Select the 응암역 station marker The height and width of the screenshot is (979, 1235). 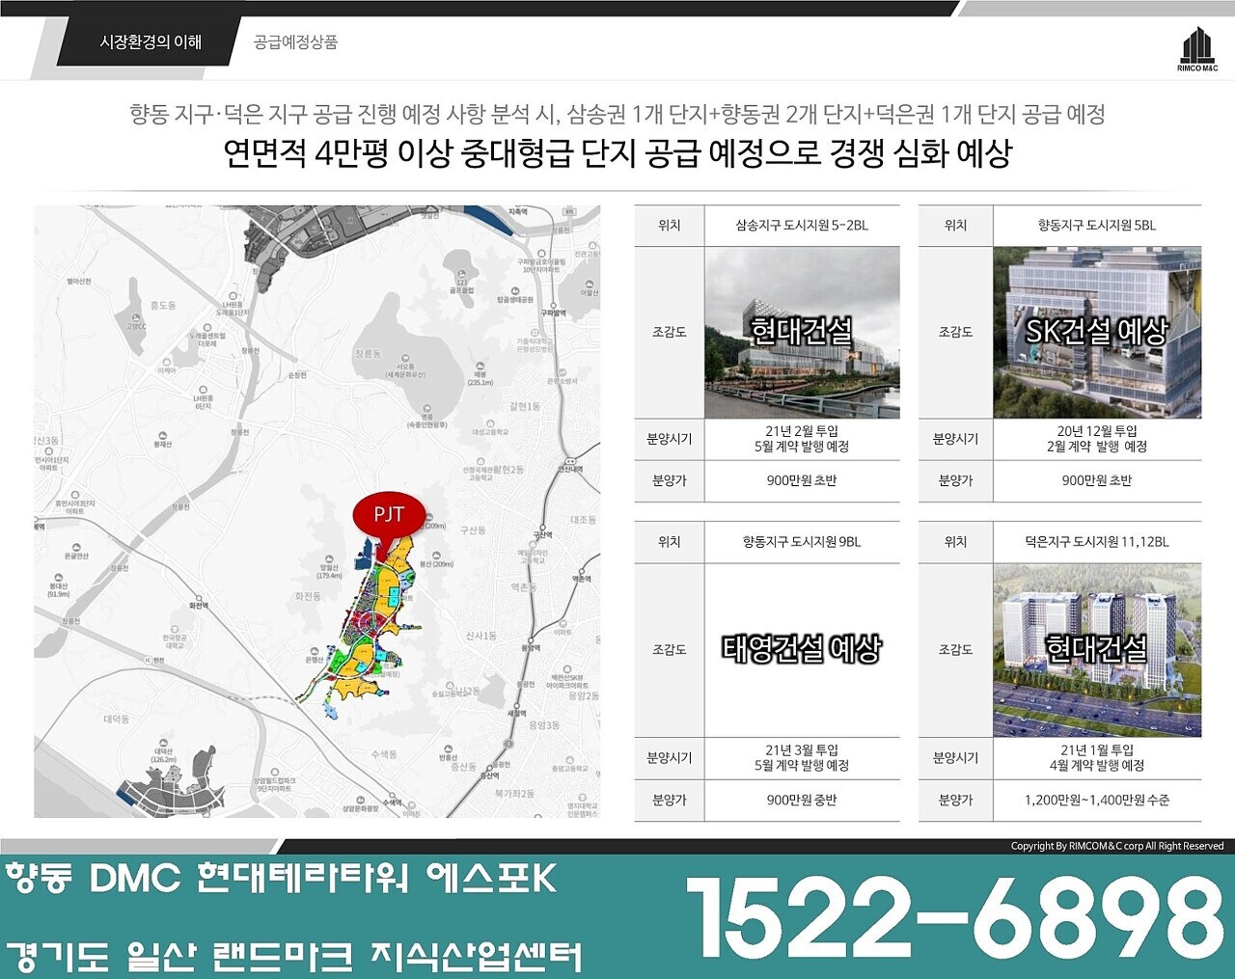click(530, 639)
